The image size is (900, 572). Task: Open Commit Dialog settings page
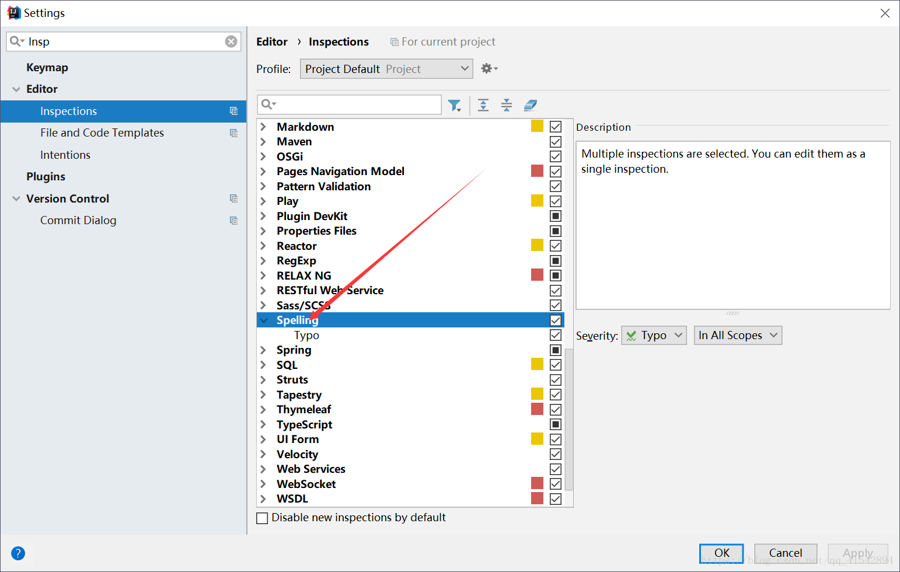[x=78, y=221]
